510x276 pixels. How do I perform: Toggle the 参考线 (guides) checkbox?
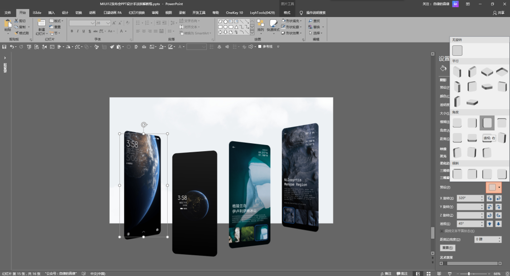[x=260, y=47]
